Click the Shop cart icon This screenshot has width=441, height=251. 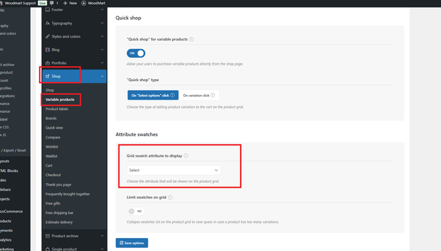tap(48, 76)
